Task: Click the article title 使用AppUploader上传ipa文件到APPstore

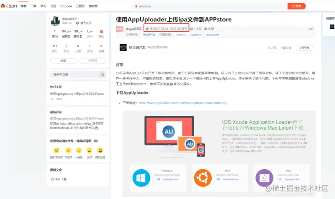Action: click(x=174, y=20)
